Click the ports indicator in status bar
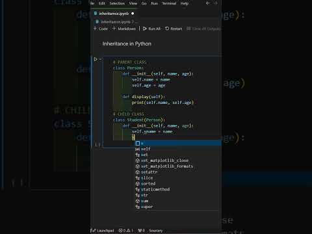Viewport: 312px width, 234px height. click(141, 231)
